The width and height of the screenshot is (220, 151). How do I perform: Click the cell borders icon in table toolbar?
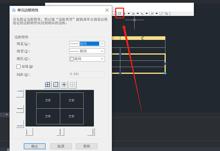tap(119, 14)
